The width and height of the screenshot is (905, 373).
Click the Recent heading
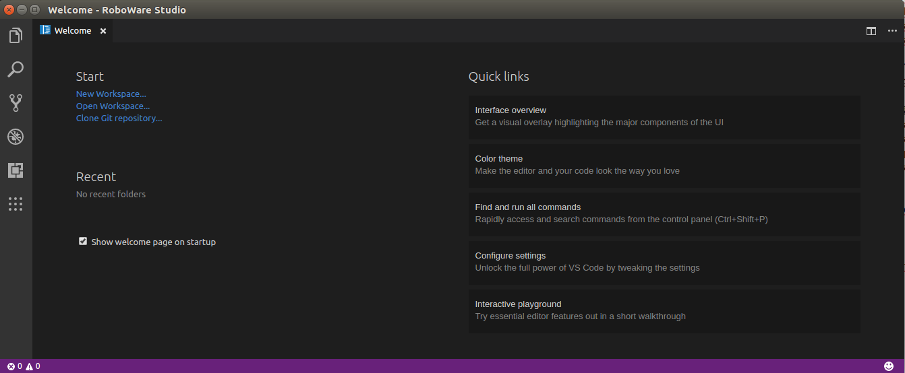tap(96, 176)
